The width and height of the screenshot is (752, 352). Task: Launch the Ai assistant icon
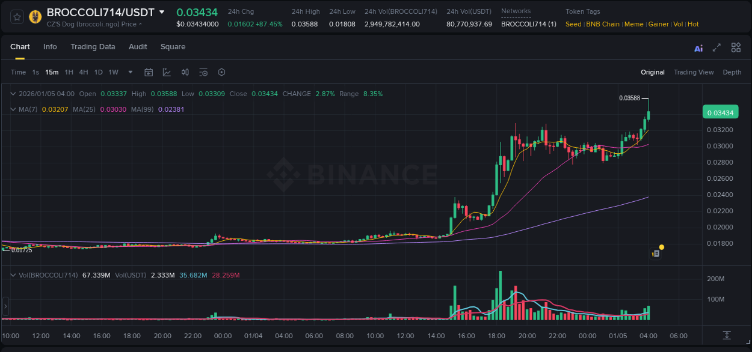698,47
